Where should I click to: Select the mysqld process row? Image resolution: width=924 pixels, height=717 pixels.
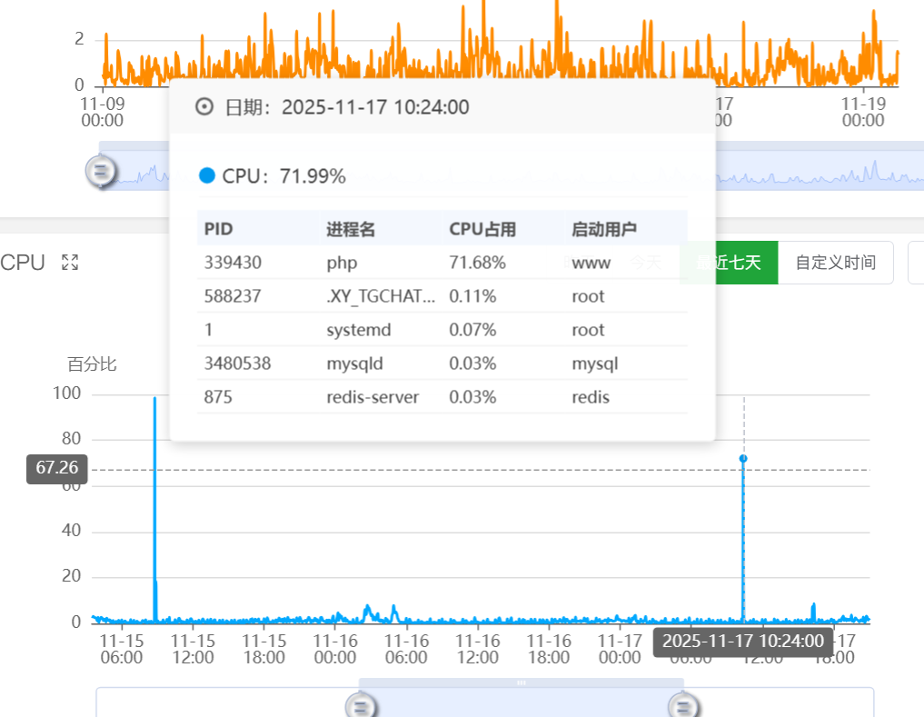(442, 363)
